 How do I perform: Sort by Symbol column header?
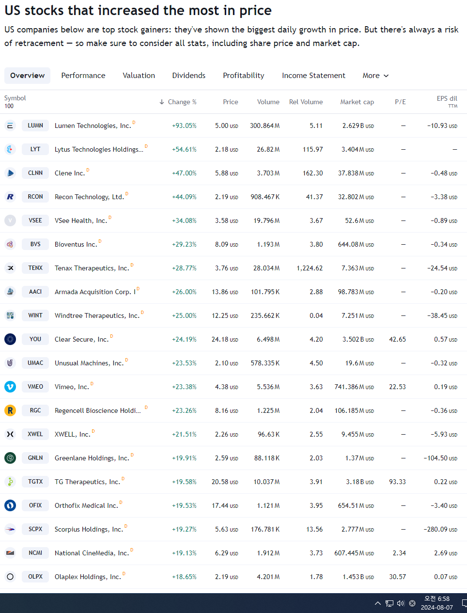pyautogui.click(x=15, y=98)
